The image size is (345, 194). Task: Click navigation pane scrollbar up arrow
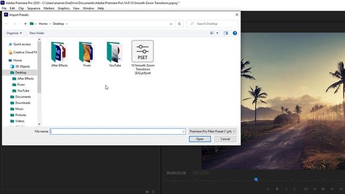pyautogui.click(x=39, y=39)
